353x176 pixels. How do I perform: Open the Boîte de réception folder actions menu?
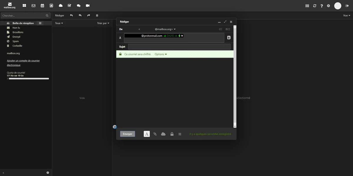click(x=40, y=23)
